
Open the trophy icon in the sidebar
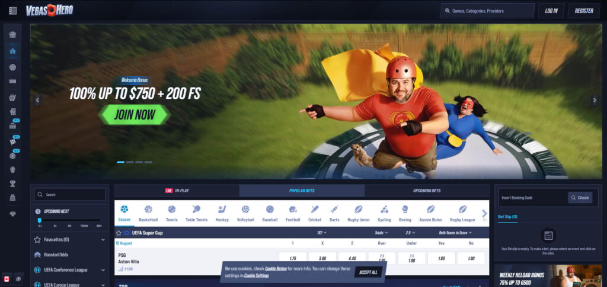[13, 184]
